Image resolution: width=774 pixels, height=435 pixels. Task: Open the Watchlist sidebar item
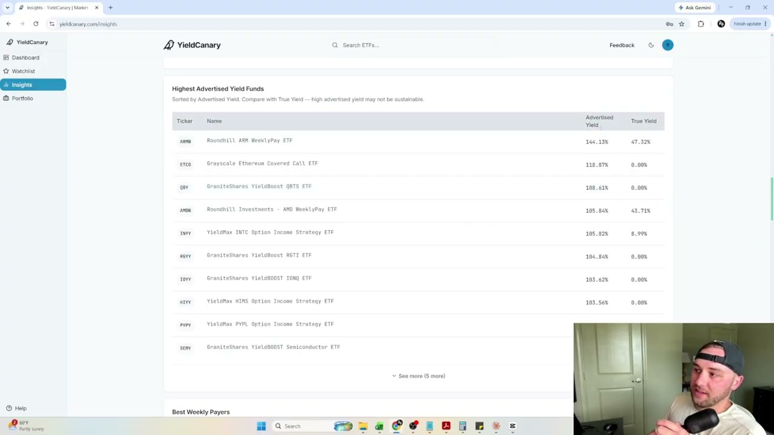click(x=24, y=71)
